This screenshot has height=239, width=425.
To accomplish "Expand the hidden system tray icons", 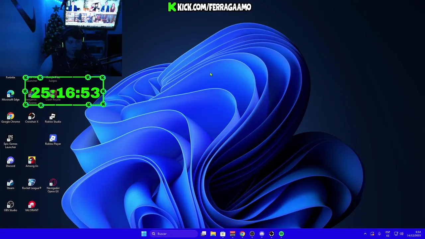I will point(365,234).
